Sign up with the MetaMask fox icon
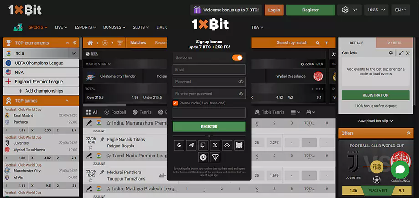Screen dimensions: 419x198 tap(239, 145)
